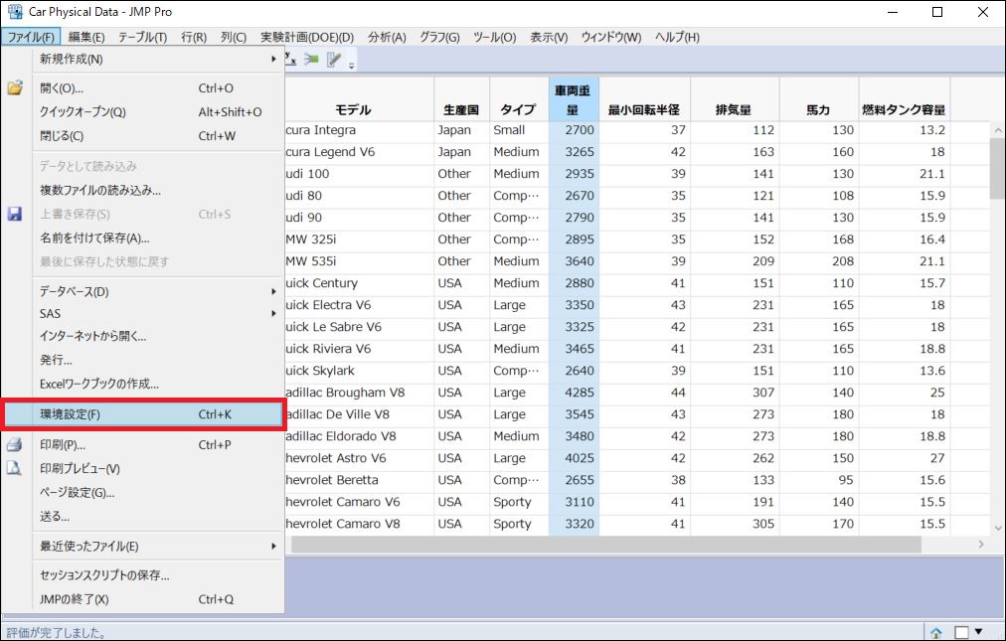
Task: Expand the toolbar overflow arrow
Action: tap(352, 65)
